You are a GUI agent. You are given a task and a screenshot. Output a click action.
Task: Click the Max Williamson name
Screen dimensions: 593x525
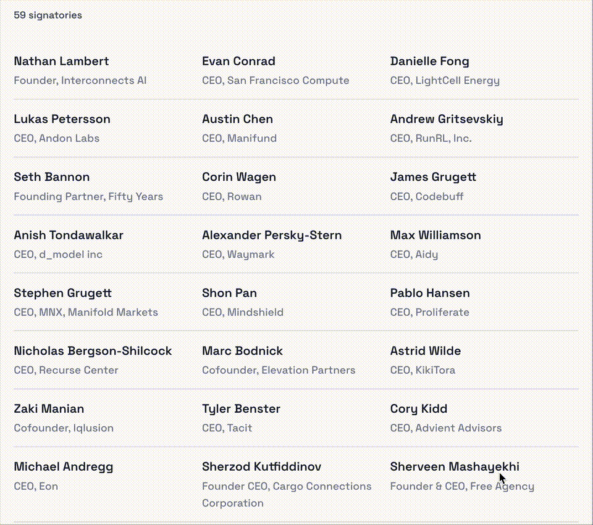tap(435, 235)
